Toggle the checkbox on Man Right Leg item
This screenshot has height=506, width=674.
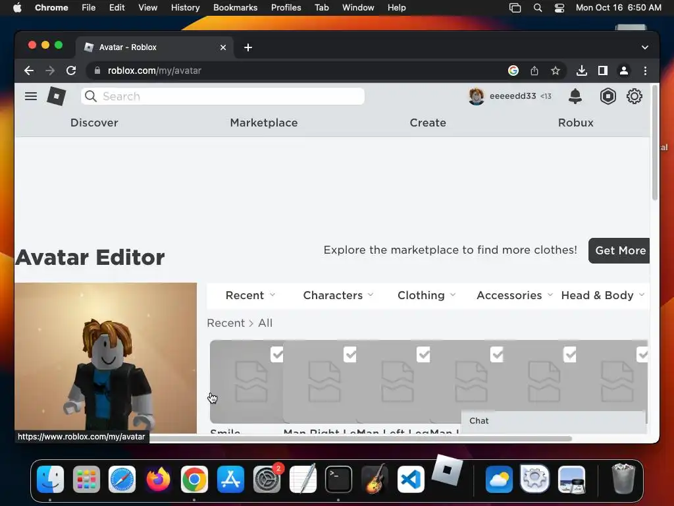pyautogui.click(x=350, y=354)
